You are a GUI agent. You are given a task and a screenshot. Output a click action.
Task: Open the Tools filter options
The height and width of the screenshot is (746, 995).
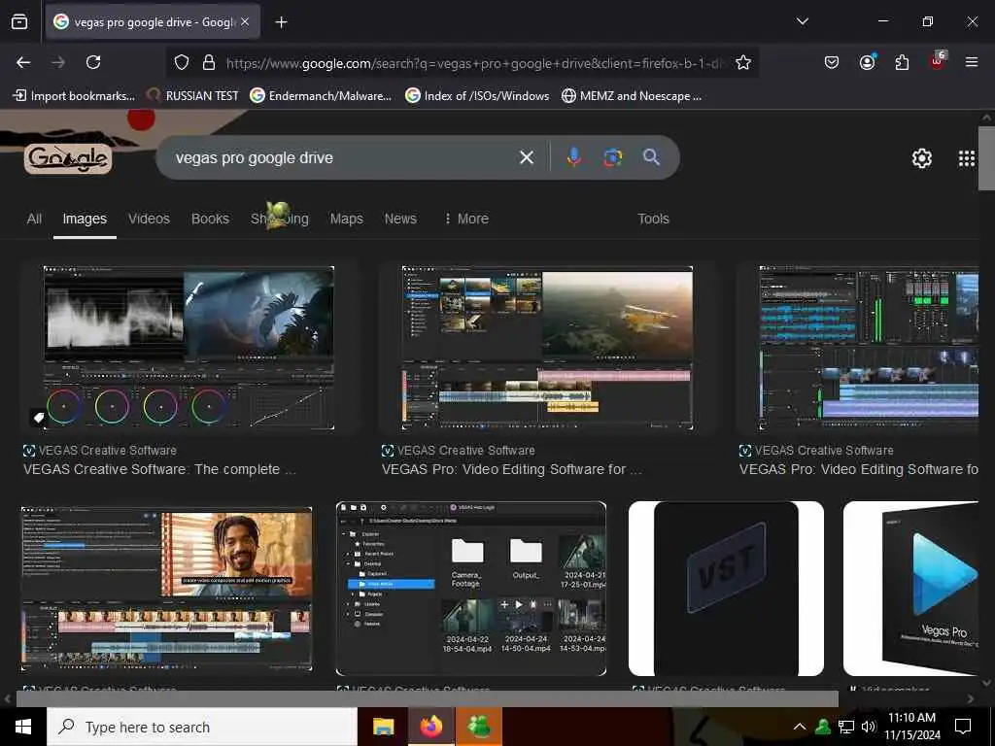coord(653,219)
